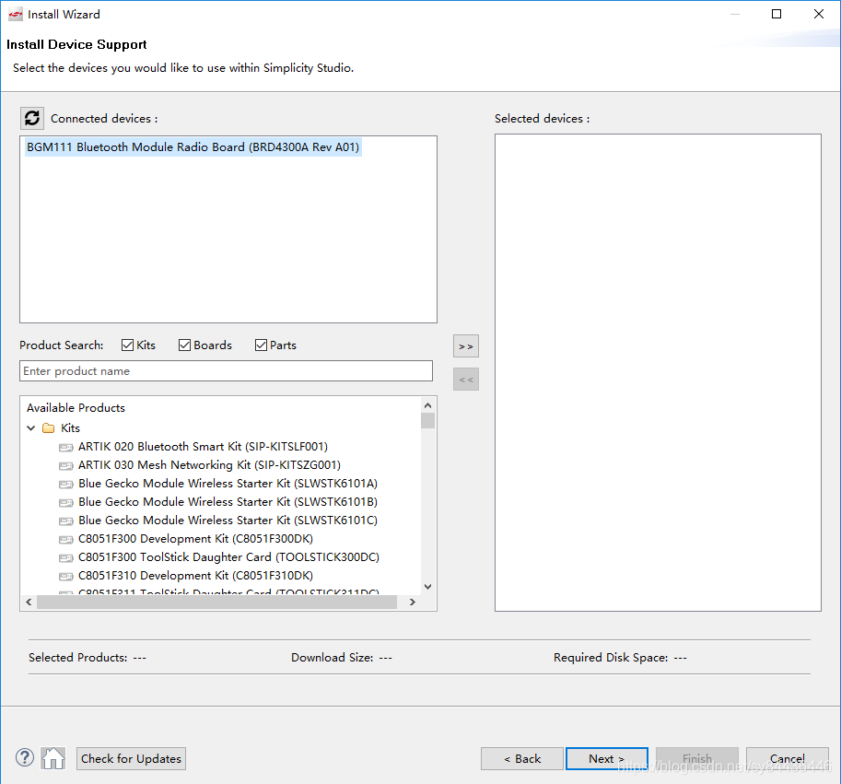841x784 pixels.
Task: Toggle the Boards search filter
Action: tap(184, 345)
